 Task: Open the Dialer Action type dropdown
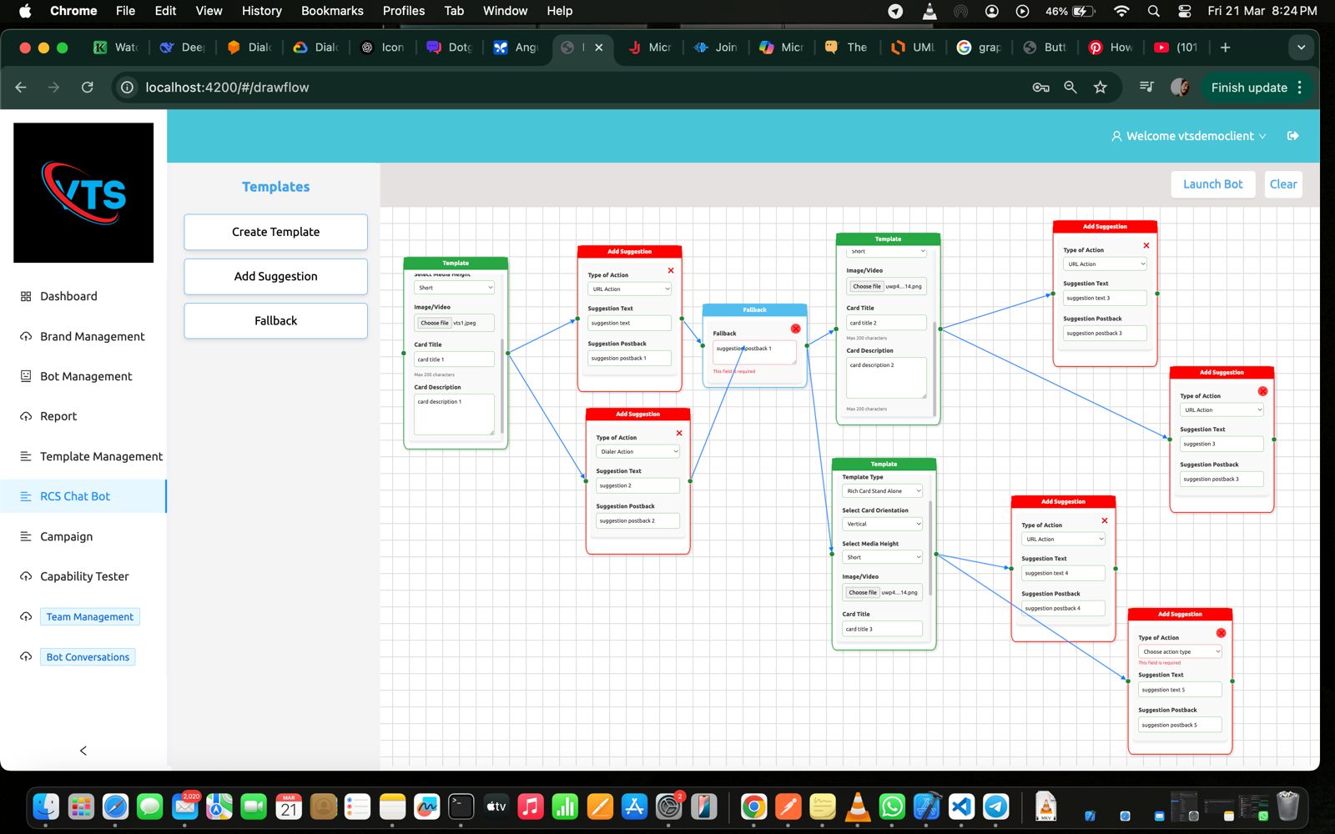(638, 452)
